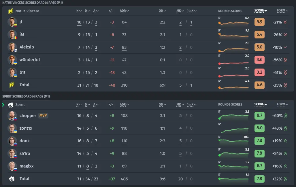Click the MVP badge next to chopper
This screenshot has width=296, height=187.
coord(43,115)
